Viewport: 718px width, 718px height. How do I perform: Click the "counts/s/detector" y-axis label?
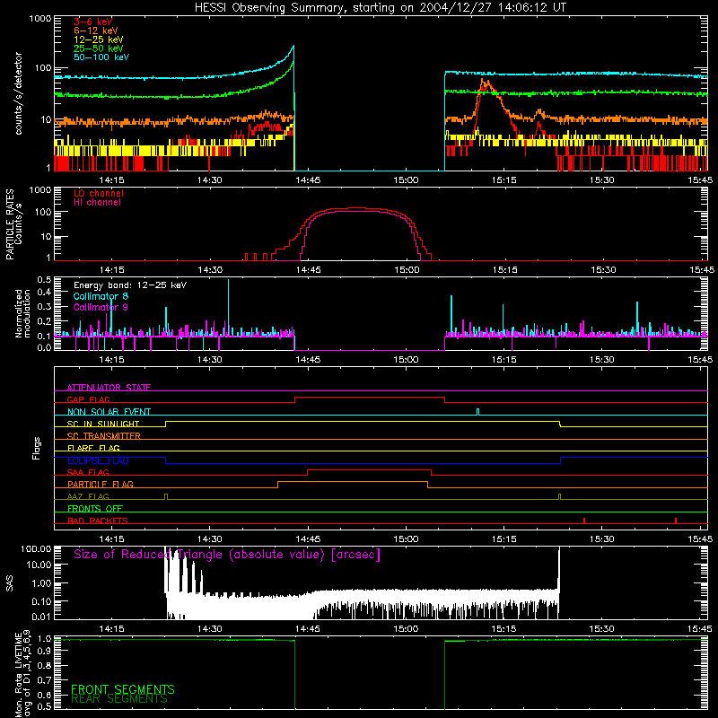coord(19,93)
